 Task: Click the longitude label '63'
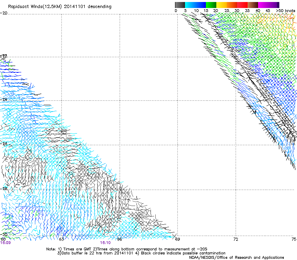61,239
